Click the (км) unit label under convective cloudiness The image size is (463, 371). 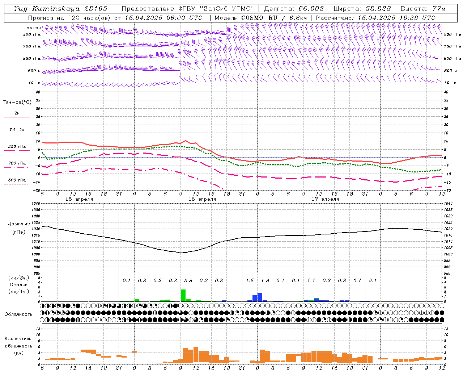(18, 353)
